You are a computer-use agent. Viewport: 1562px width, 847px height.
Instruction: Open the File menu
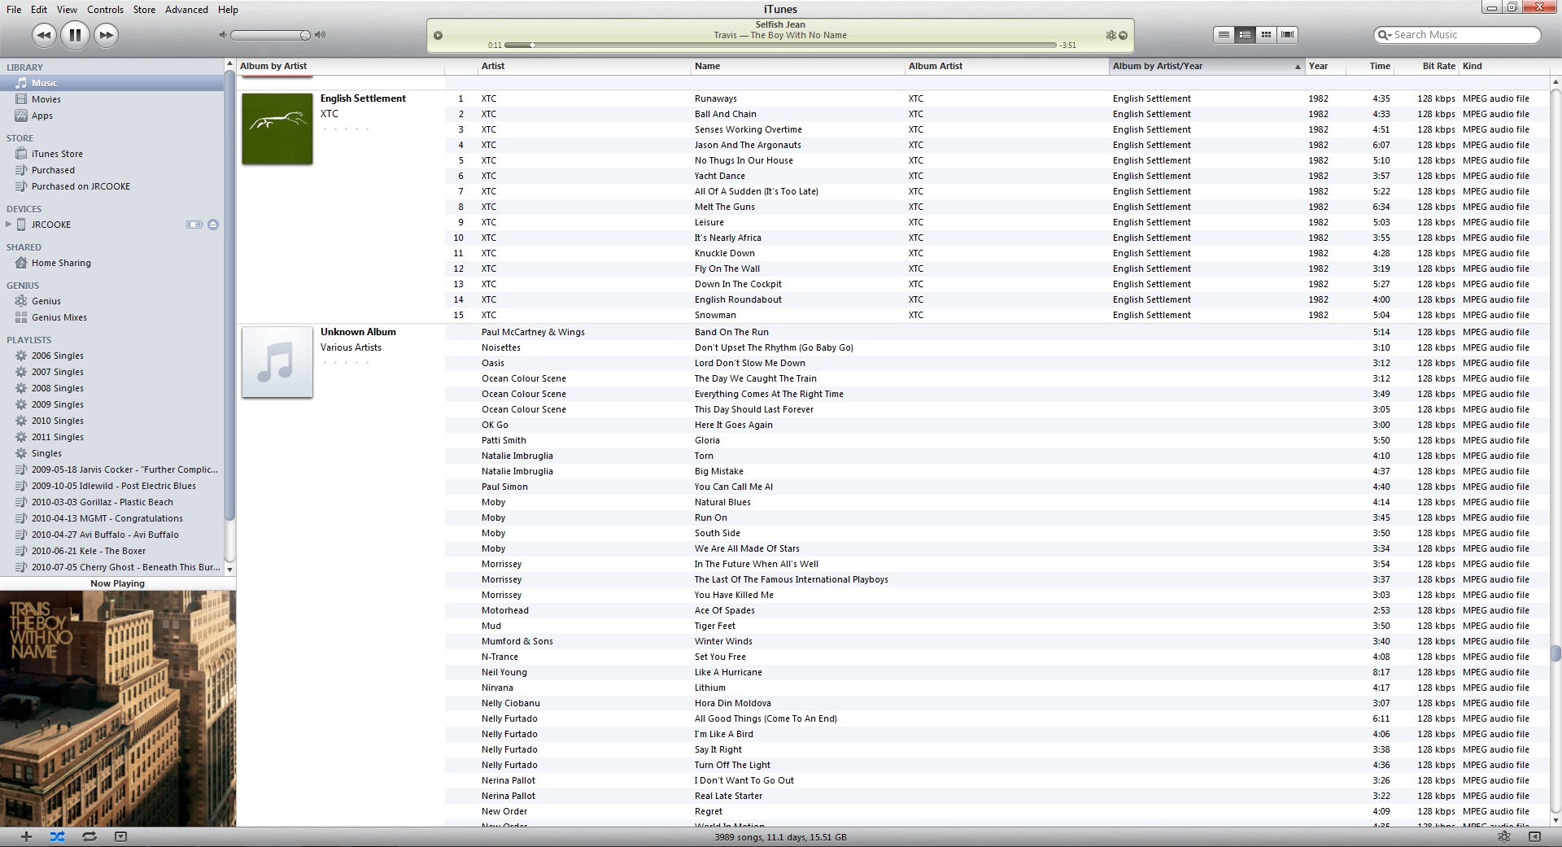14,9
